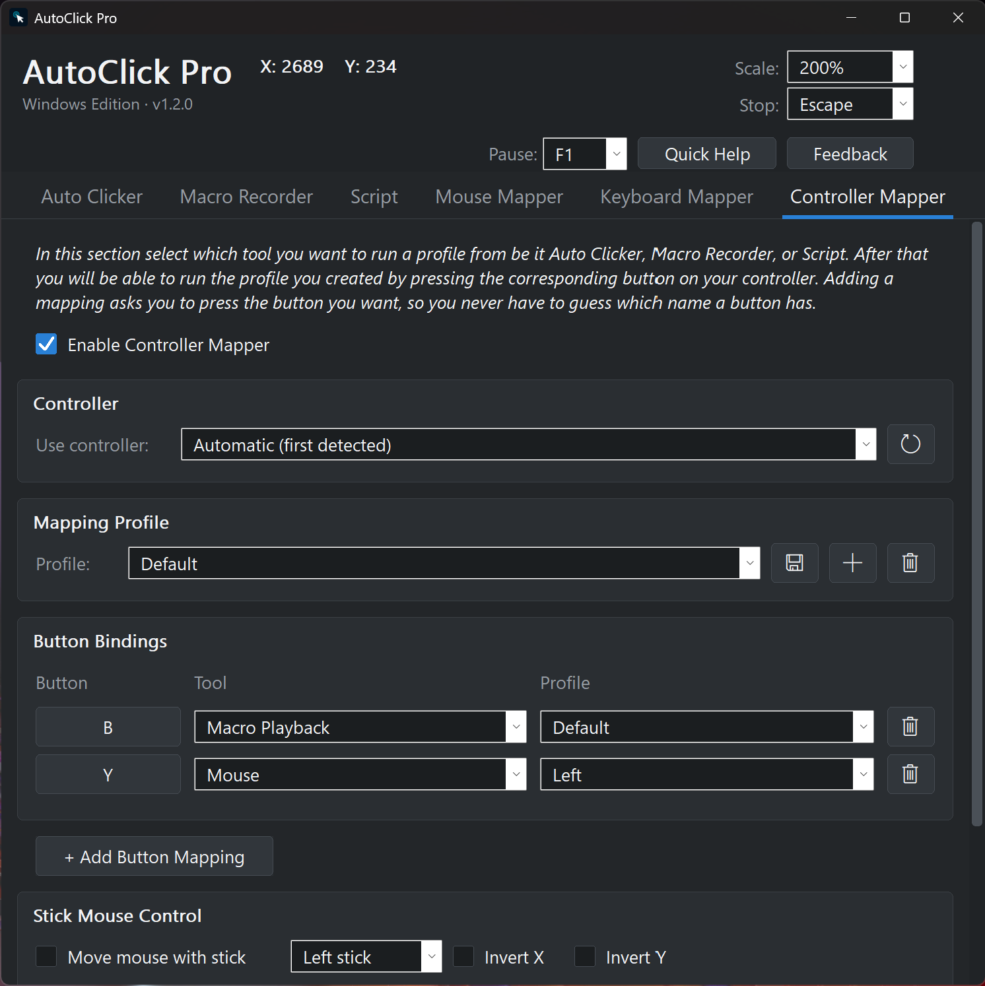Enable Move mouse with stick
The image size is (985, 986).
tap(46, 956)
